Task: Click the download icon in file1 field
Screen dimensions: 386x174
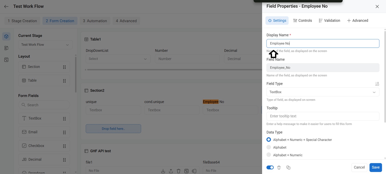Action: pos(163,171)
